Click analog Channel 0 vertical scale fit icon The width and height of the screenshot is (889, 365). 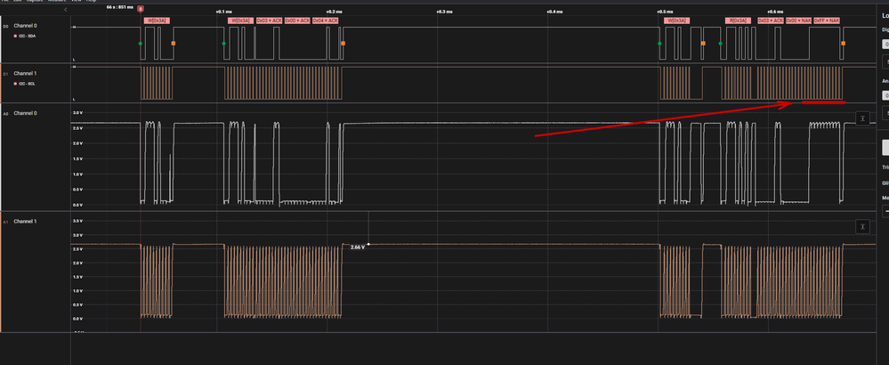(x=861, y=118)
